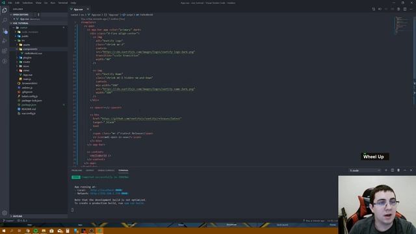Switch to the Output panel tab

pyautogui.click(x=90, y=170)
